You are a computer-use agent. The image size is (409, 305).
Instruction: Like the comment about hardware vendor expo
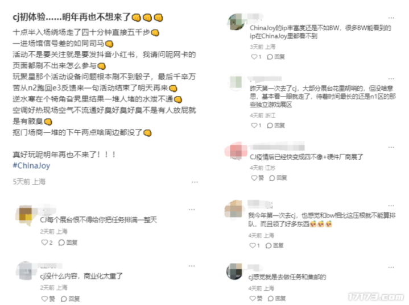coord(257,178)
